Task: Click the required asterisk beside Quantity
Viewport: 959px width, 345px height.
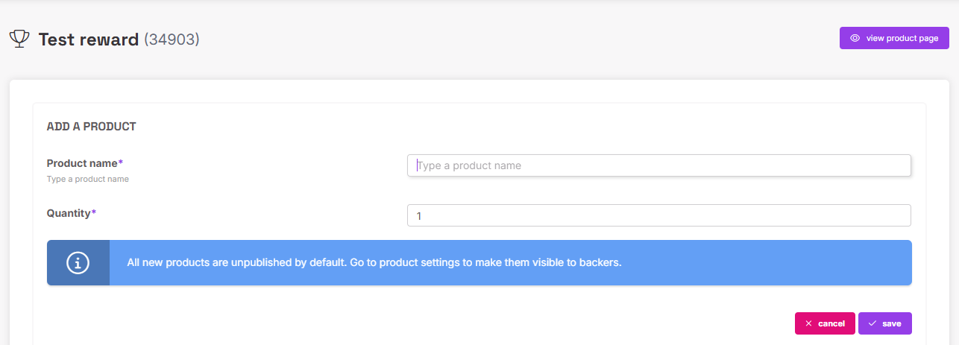Action: click(x=94, y=212)
